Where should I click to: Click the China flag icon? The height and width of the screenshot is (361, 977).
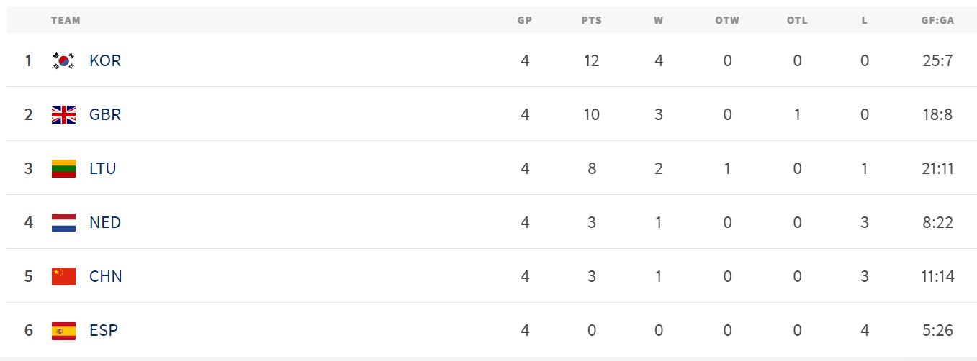(63, 277)
